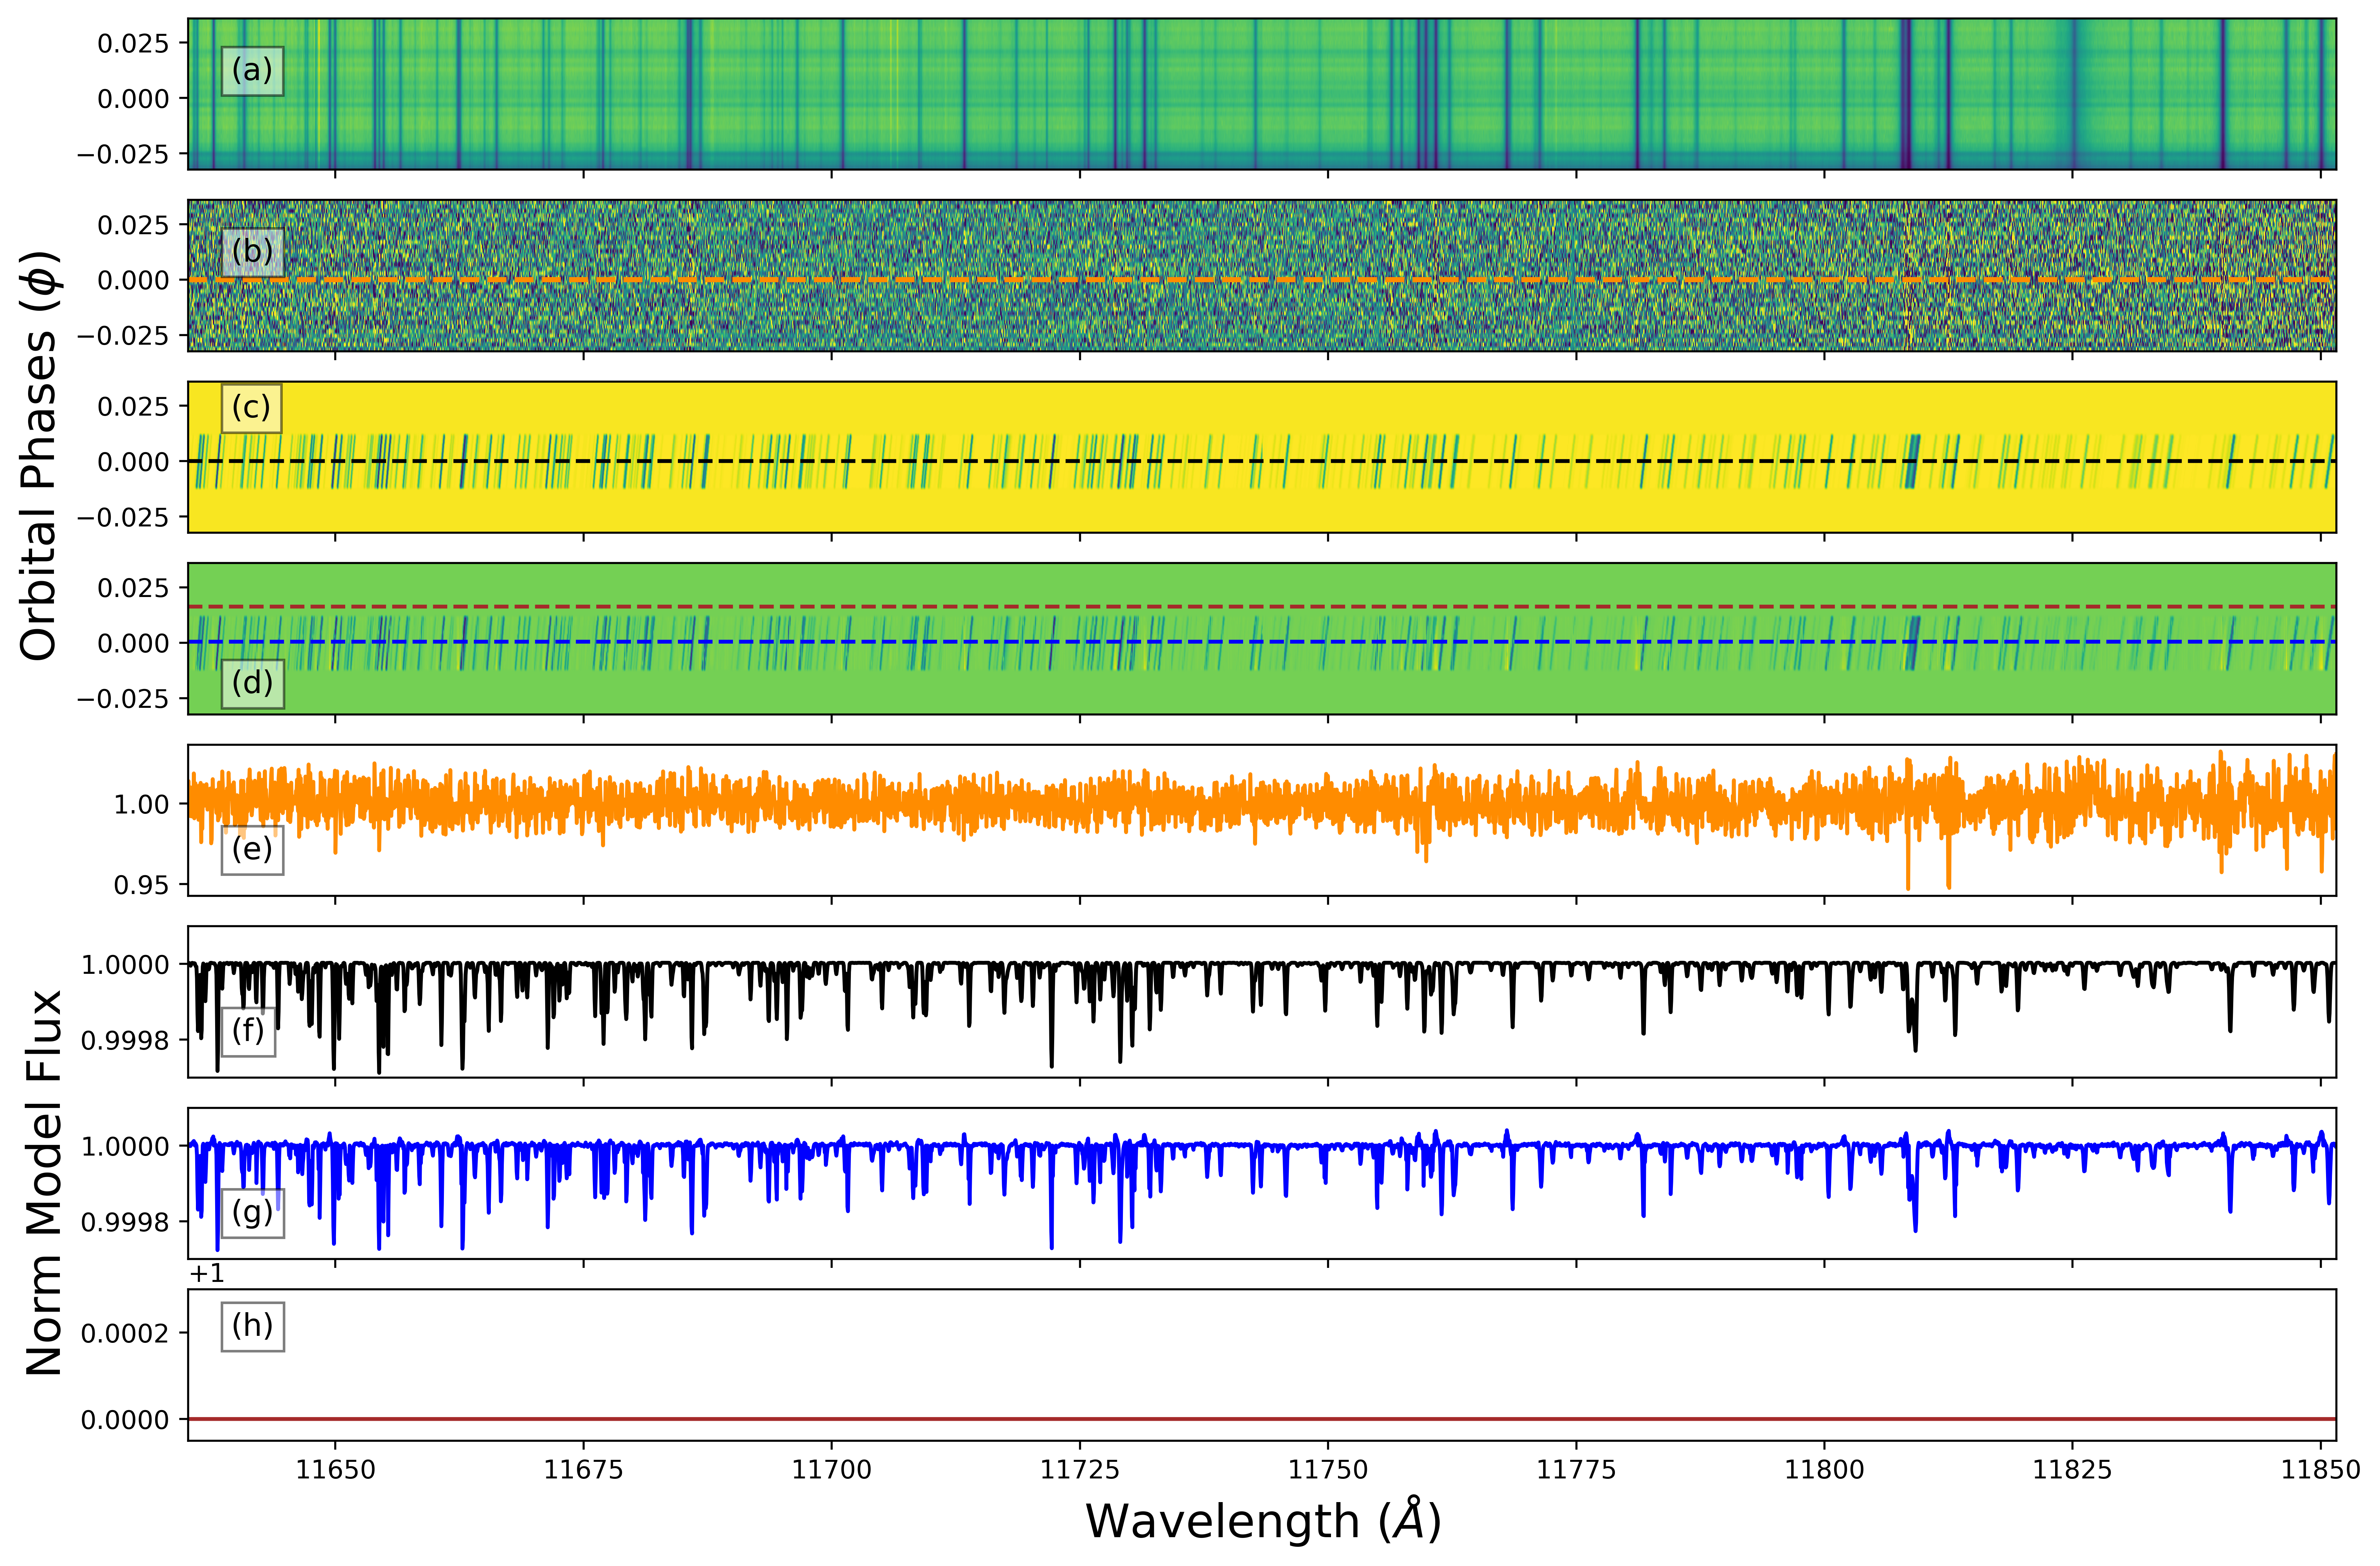Screen dimensions: 2380x1566
Task: Click the 11850 wavelength tick label
Action: pos(2320,1470)
